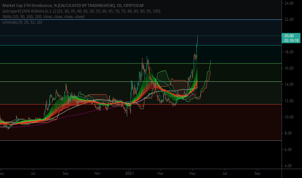
Task: Click the 10.00 price axis label
Action: [x=289, y=117]
